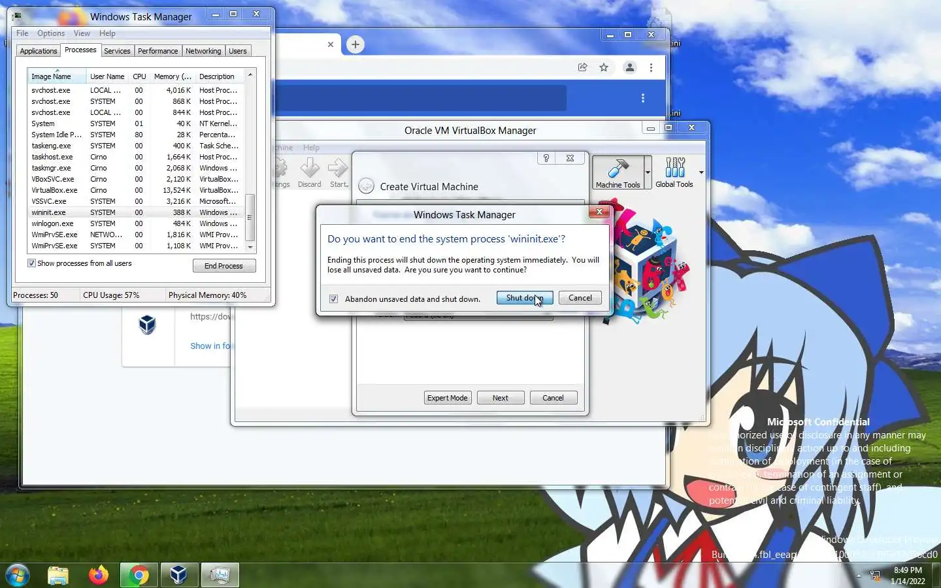The height and width of the screenshot is (588, 941).
Task: Switch to Task Manager taskbar icon
Action: coord(220,575)
